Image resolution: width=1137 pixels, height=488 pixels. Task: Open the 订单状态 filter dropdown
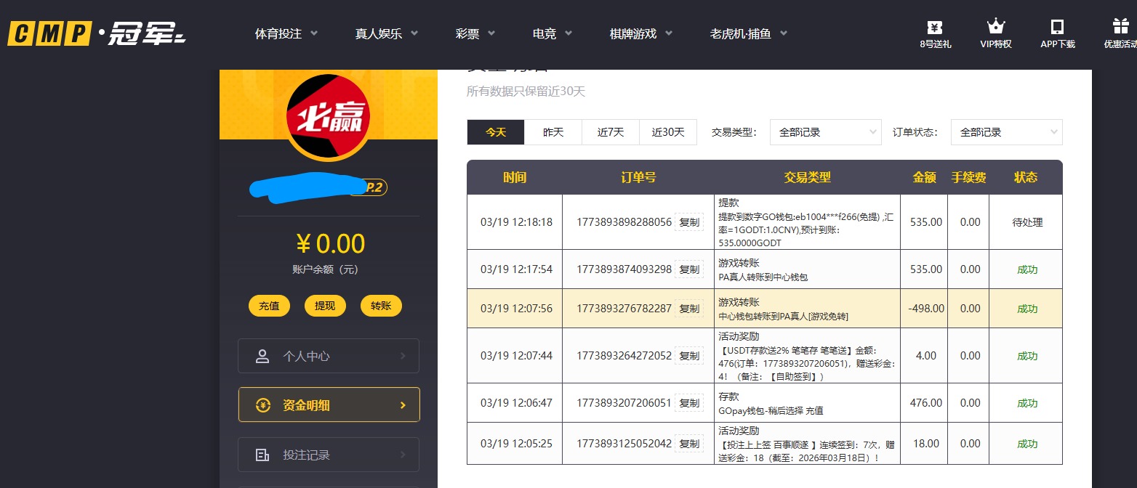(x=1006, y=132)
